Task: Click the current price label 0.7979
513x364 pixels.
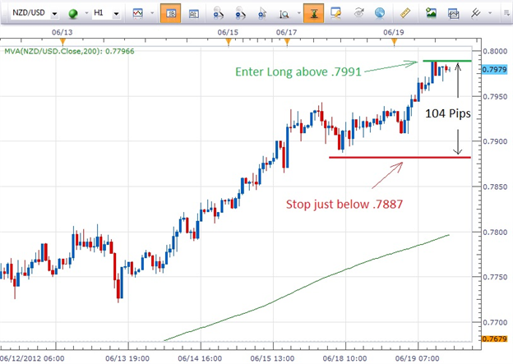Action: [x=494, y=69]
